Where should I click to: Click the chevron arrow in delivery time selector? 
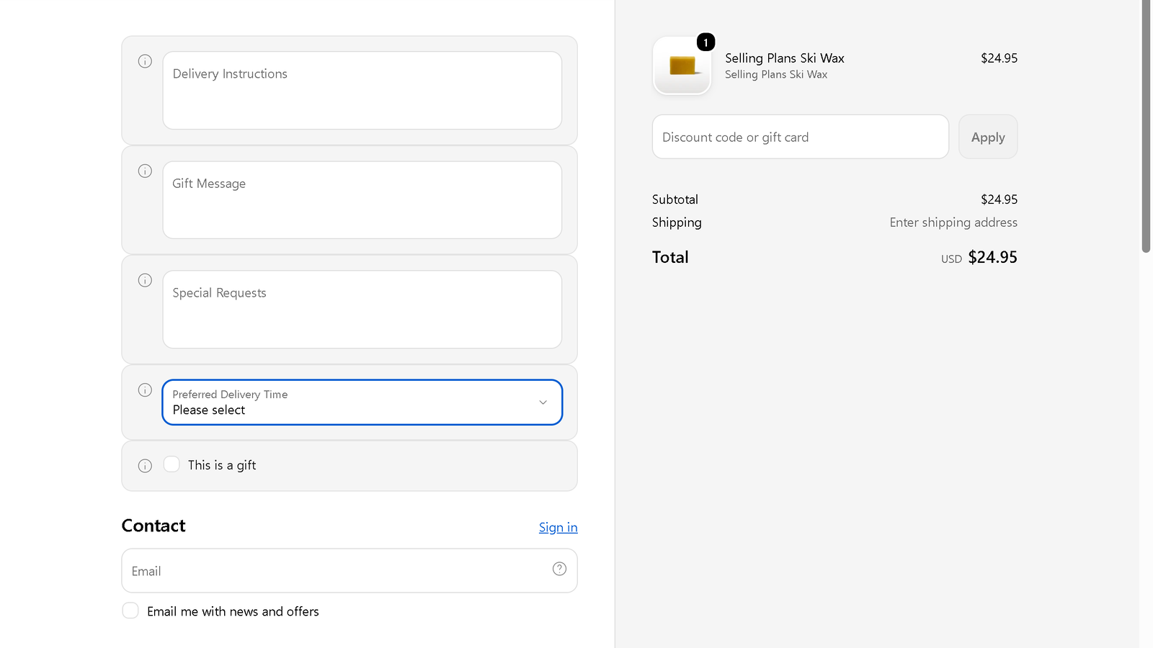[543, 402]
